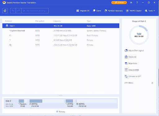Choose the Wipe Data option
This screenshot has height=116, width=159.
(131, 63)
